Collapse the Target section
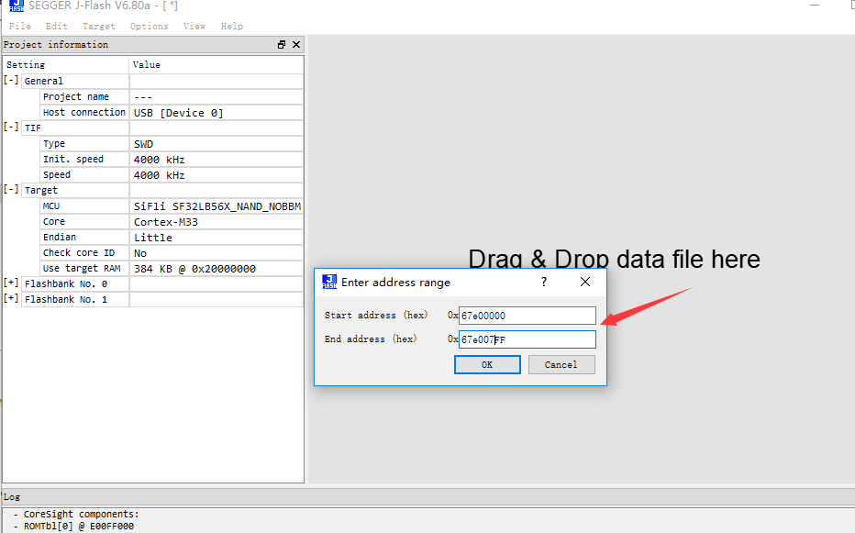Screen dimensions: 855x533 (11, 189)
